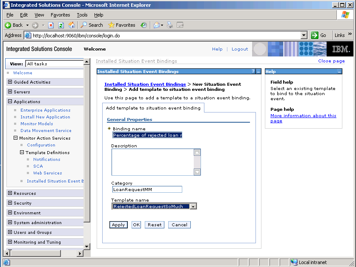Open the Back button history dropdown arrow
This screenshot has height=267, width=356.
27,25
